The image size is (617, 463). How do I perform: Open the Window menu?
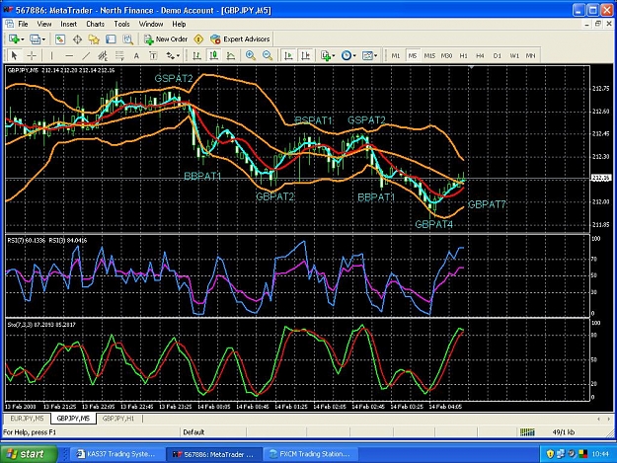151,24
